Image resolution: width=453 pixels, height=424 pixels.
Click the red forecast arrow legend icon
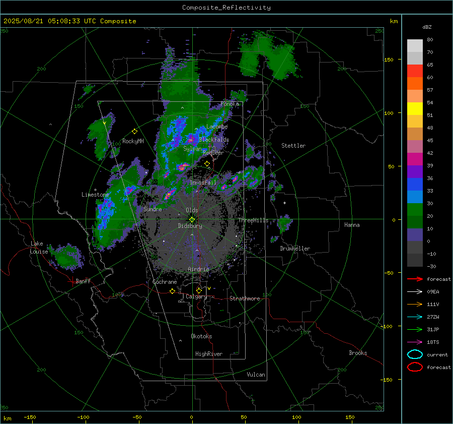pos(415,279)
